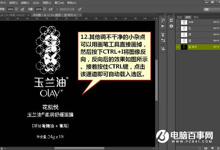This screenshot has height=150, width=220.
Task: Click the status bar arrow at bottom-left
Action: tap(2, 149)
